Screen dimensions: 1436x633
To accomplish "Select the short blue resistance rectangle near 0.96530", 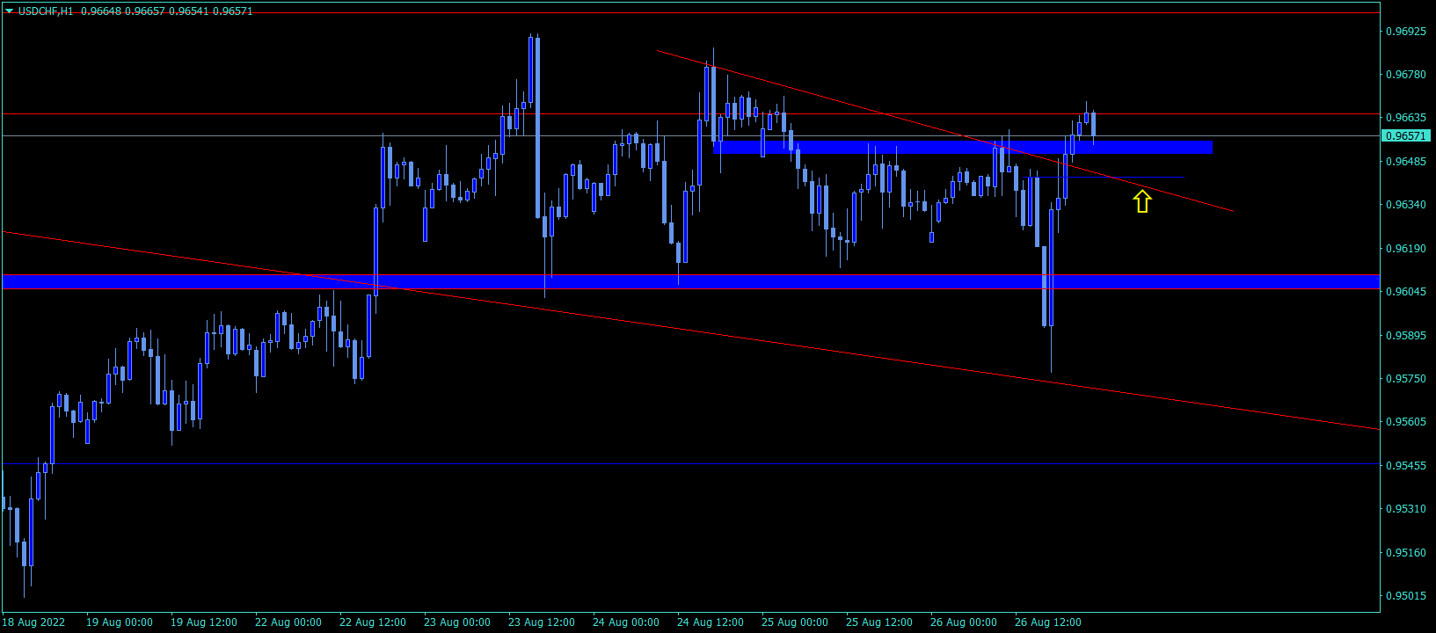I will pos(963,148).
